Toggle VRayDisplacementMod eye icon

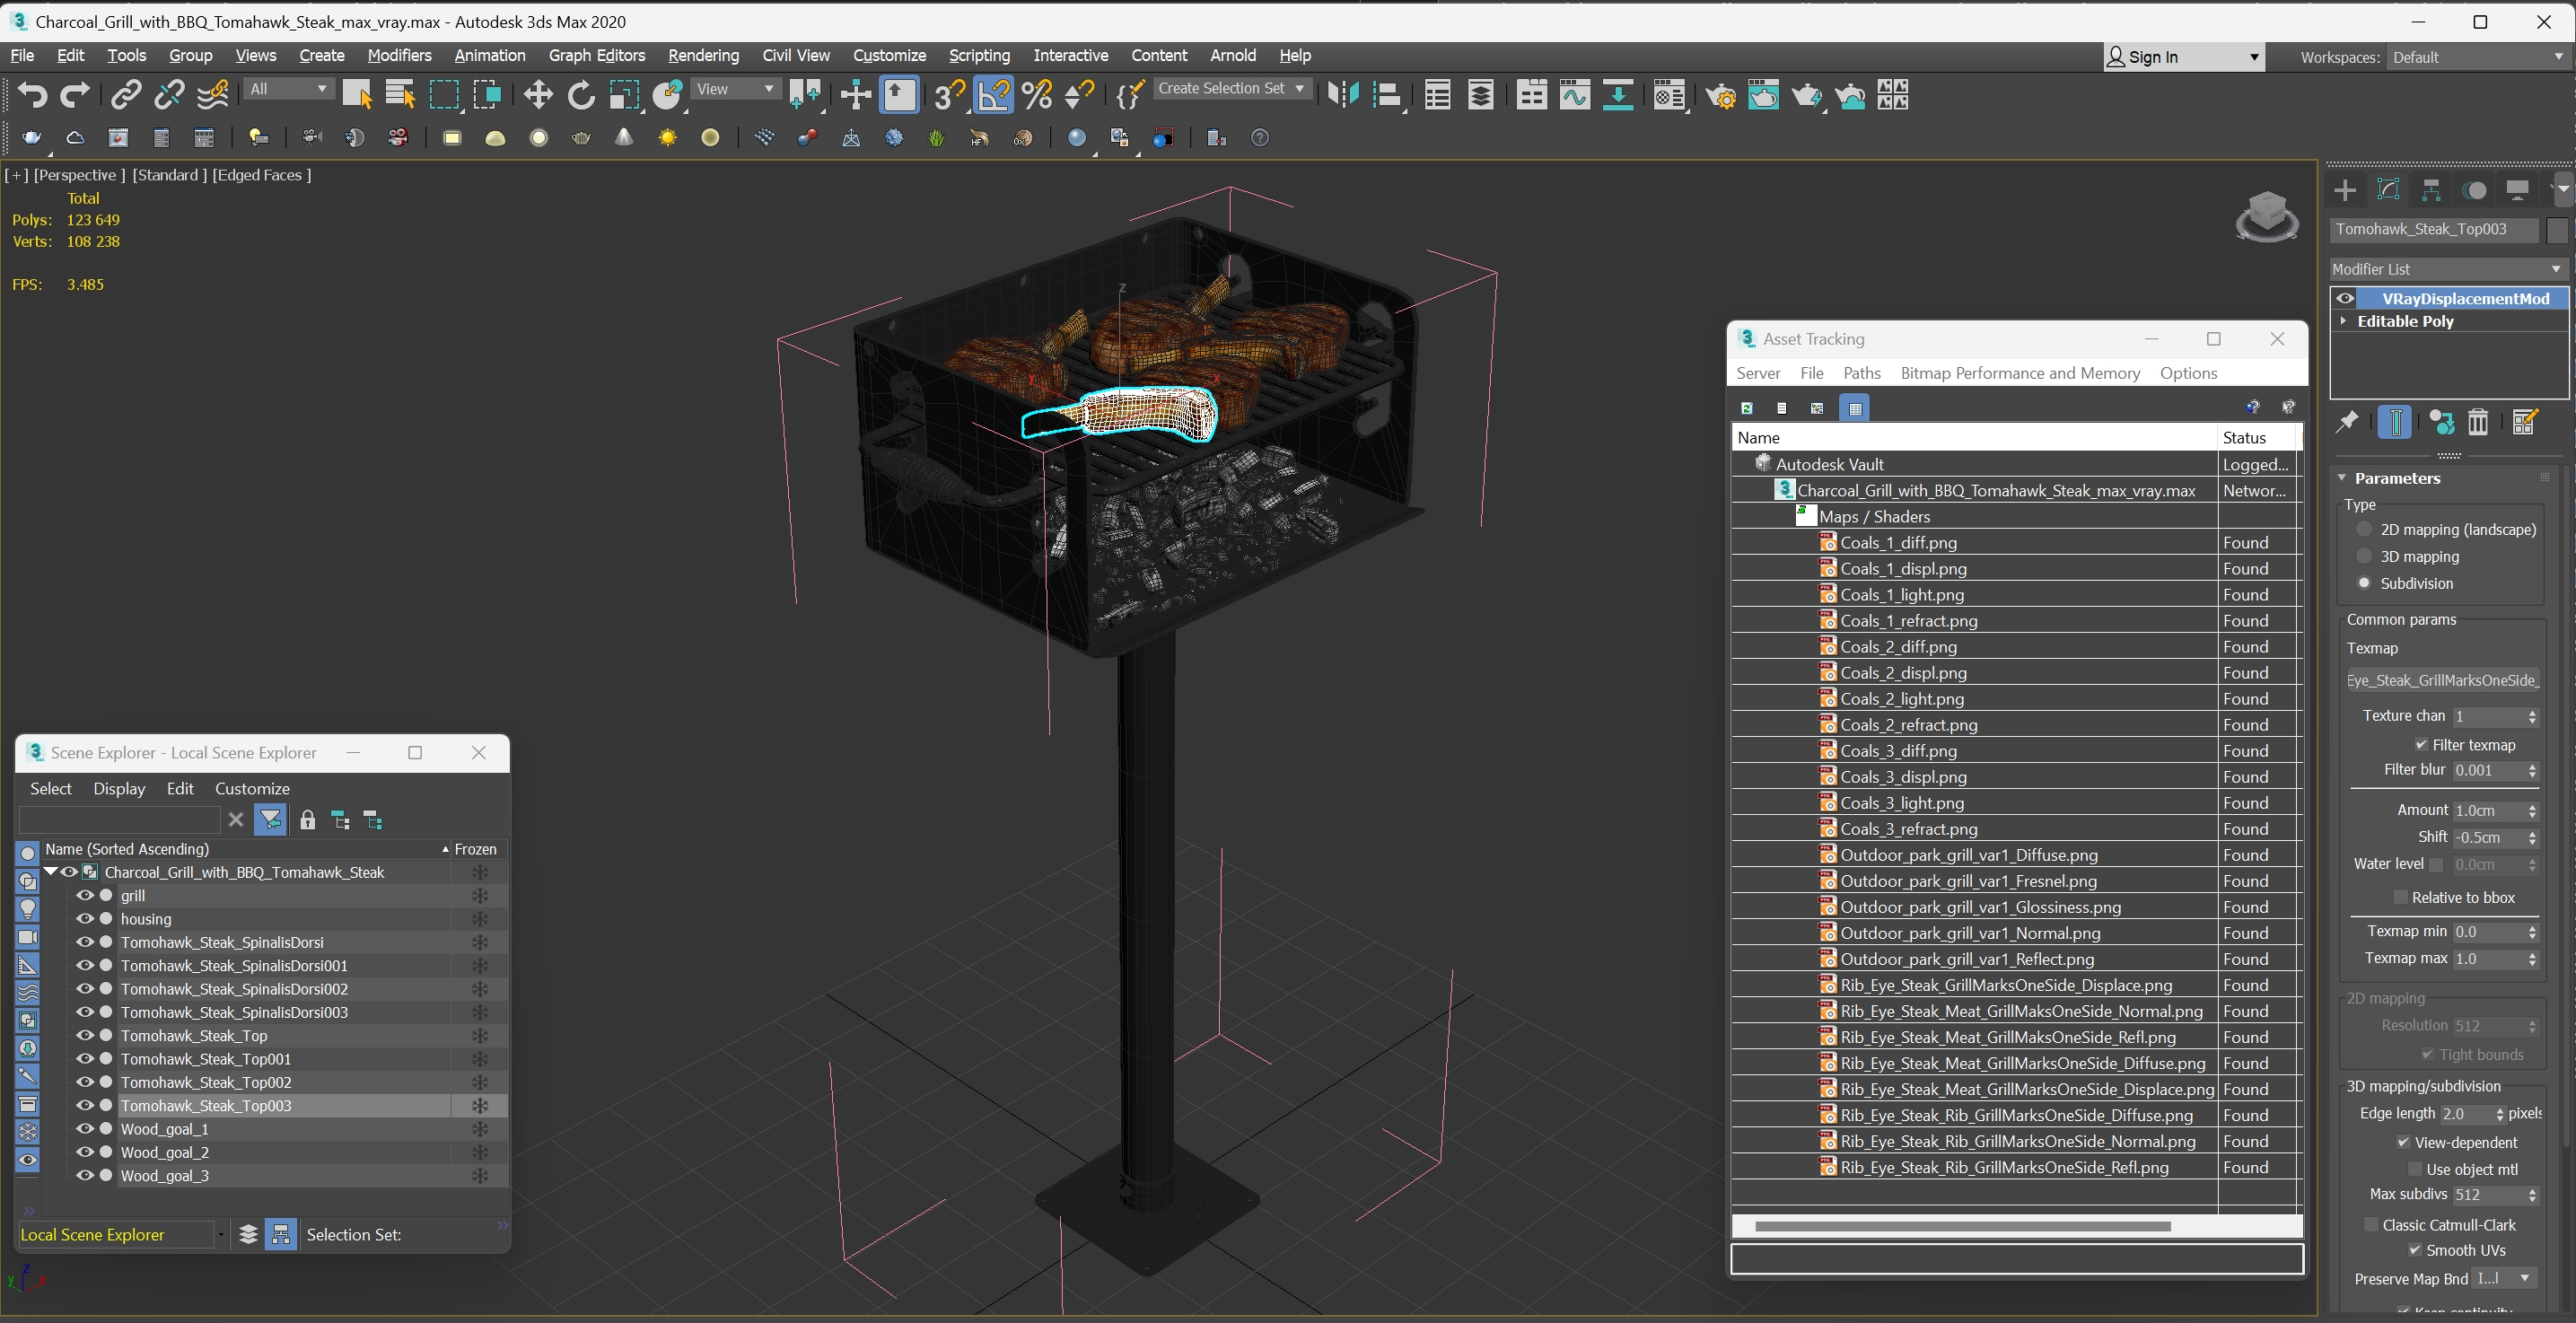[2345, 298]
